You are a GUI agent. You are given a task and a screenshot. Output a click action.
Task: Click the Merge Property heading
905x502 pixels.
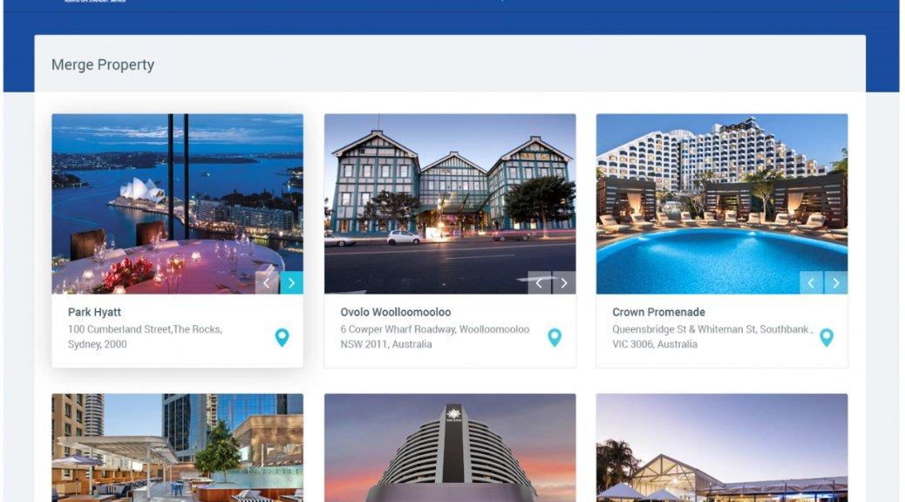point(103,64)
